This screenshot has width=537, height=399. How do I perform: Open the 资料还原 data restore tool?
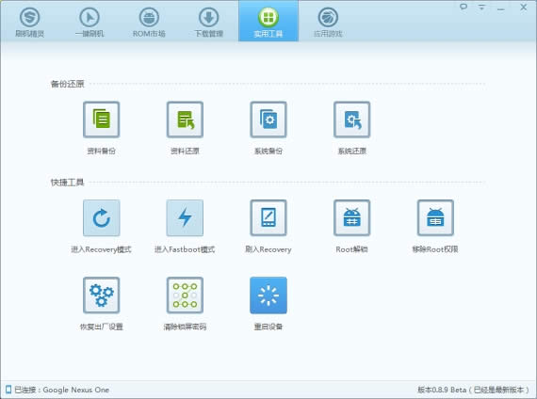[x=185, y=120]
